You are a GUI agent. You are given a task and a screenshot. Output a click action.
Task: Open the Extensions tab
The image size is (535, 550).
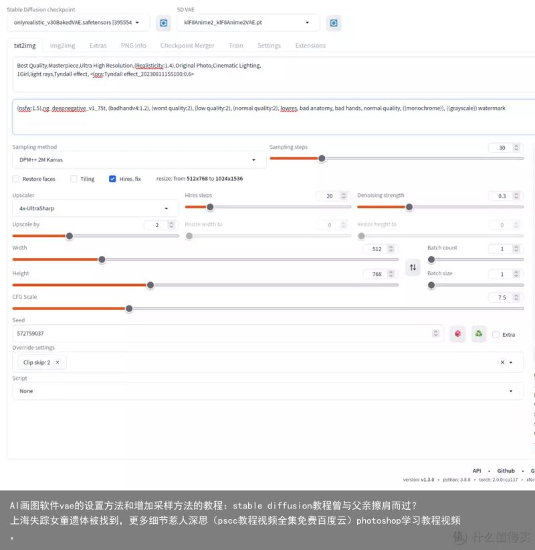310,46
